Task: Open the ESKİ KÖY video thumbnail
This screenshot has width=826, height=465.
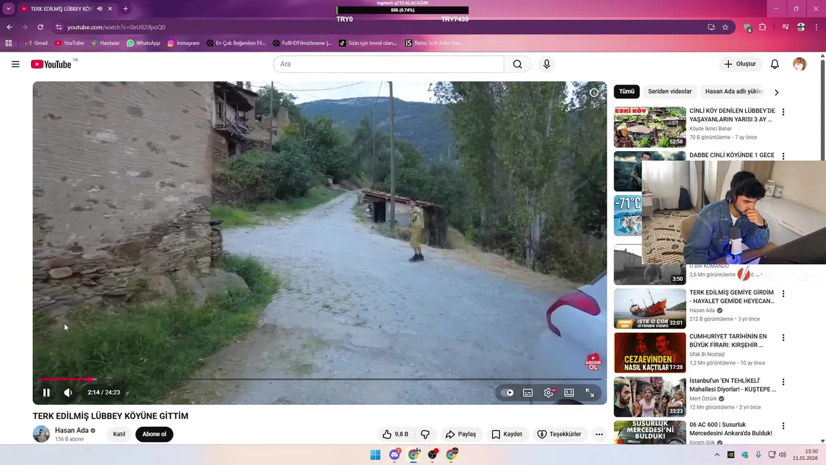Action: 650,127
